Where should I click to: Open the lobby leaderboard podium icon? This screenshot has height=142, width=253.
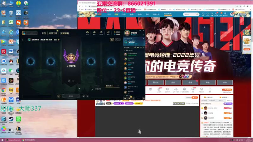click(x=112, y=40)
